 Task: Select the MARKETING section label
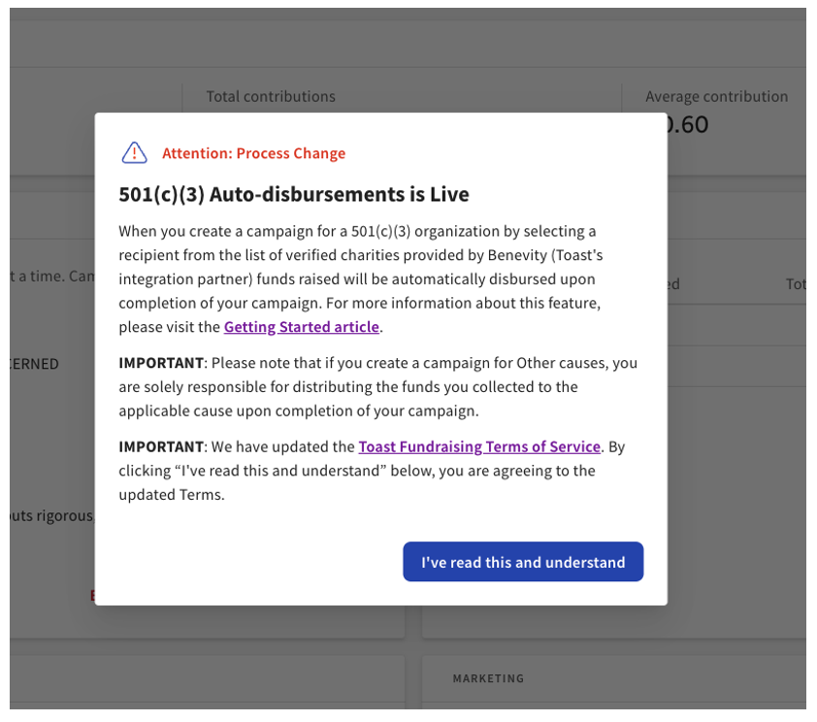(488, 678)
